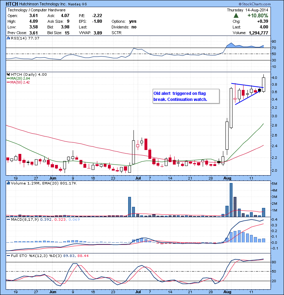Click the MACD histogram value 0.069

click(74, 219)
